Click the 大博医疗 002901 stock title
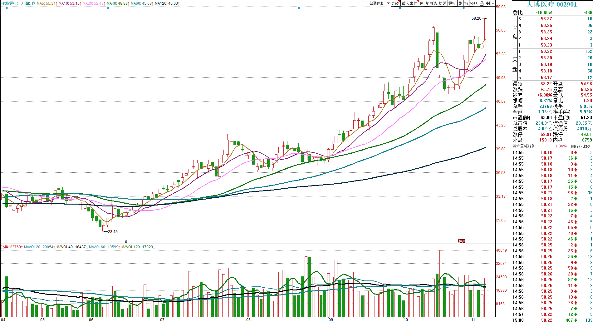This screenshot has width=593, height=322. [552, 4]
